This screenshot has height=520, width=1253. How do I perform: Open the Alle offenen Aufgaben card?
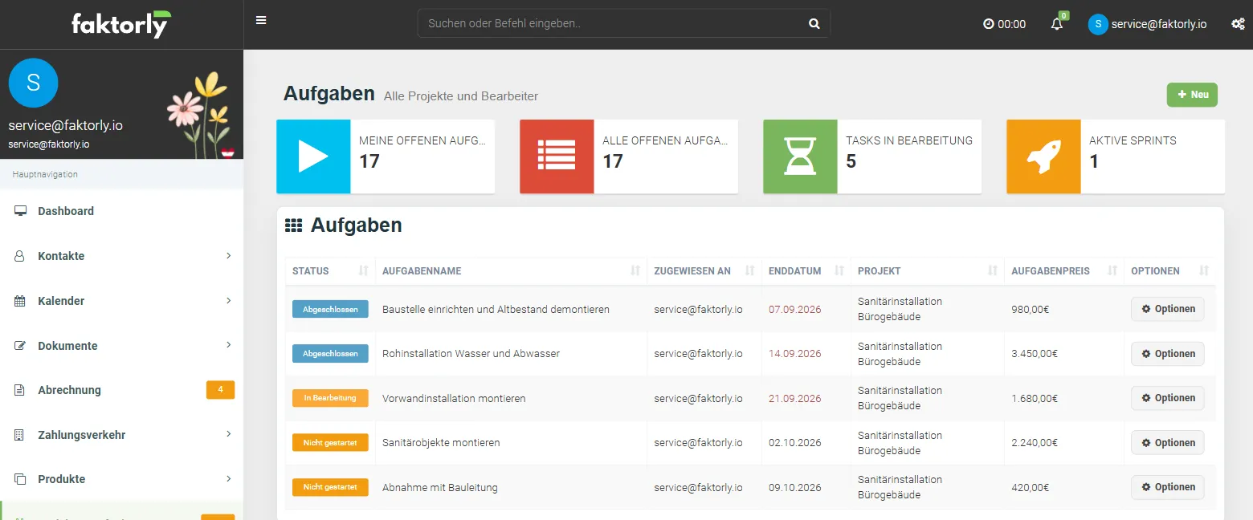click(629, 156)
